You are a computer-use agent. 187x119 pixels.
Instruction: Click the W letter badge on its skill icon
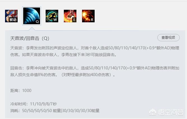point(55,20)
